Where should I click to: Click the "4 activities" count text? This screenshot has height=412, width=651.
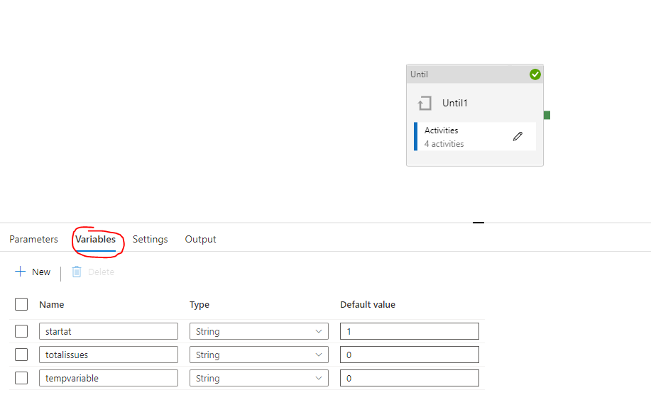tap(444, 144)
